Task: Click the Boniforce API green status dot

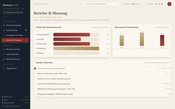Action: (x=2, y=97)
